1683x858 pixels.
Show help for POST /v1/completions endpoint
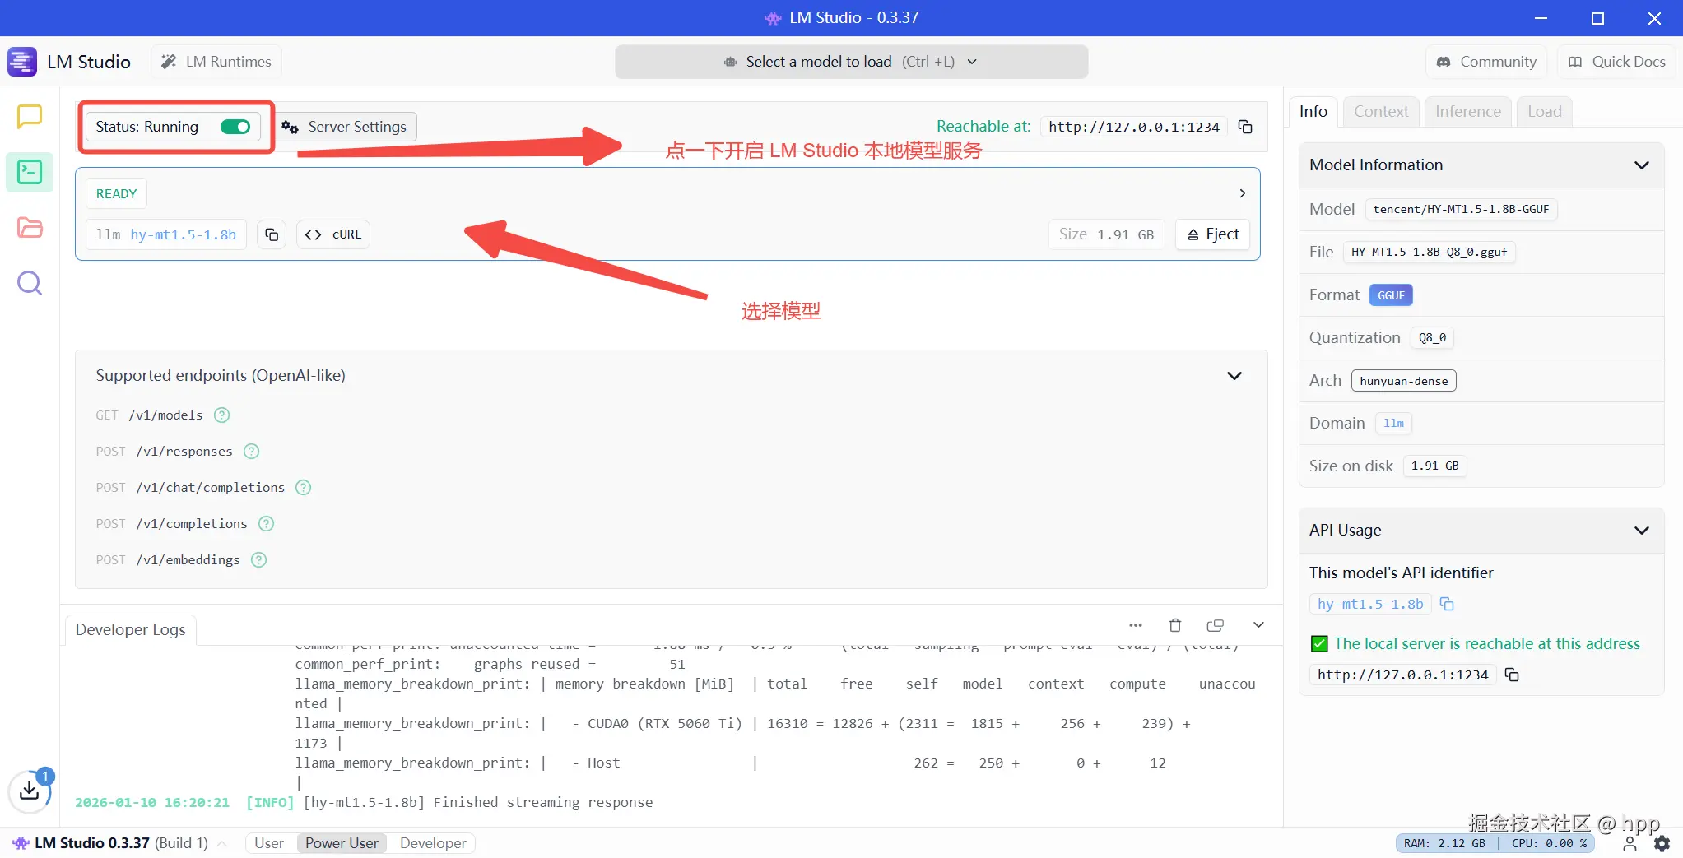click(266, 524)
